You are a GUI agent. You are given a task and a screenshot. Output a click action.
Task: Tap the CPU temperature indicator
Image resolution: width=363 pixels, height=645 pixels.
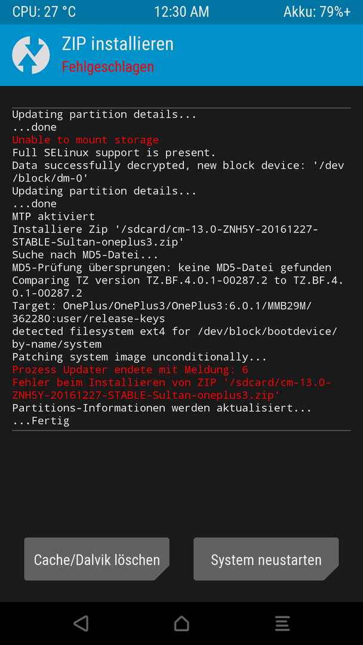pos(44,11)
